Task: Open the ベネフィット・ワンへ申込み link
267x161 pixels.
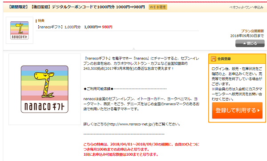Action: click(246, 7)
